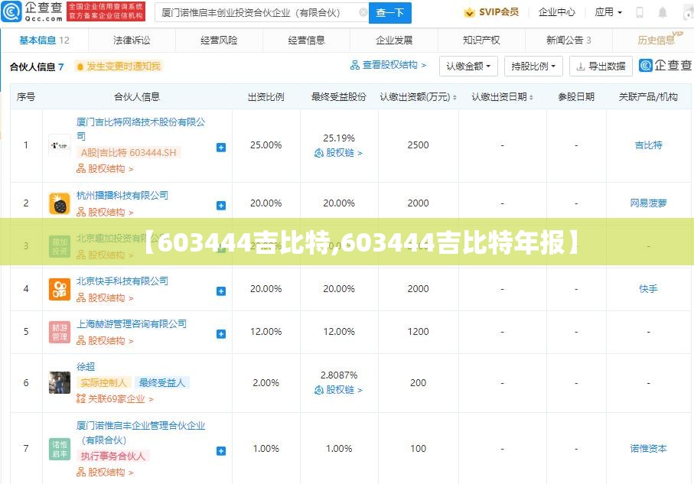This screenshot has width=694, height=484.
Task: Open related product 吉比特 link
Action: [648, 145]
